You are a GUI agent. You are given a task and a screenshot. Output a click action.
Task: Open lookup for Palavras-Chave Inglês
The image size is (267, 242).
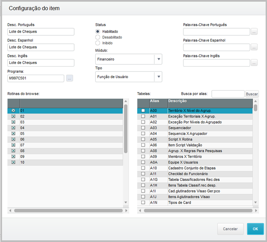click(x=254, y=63)
